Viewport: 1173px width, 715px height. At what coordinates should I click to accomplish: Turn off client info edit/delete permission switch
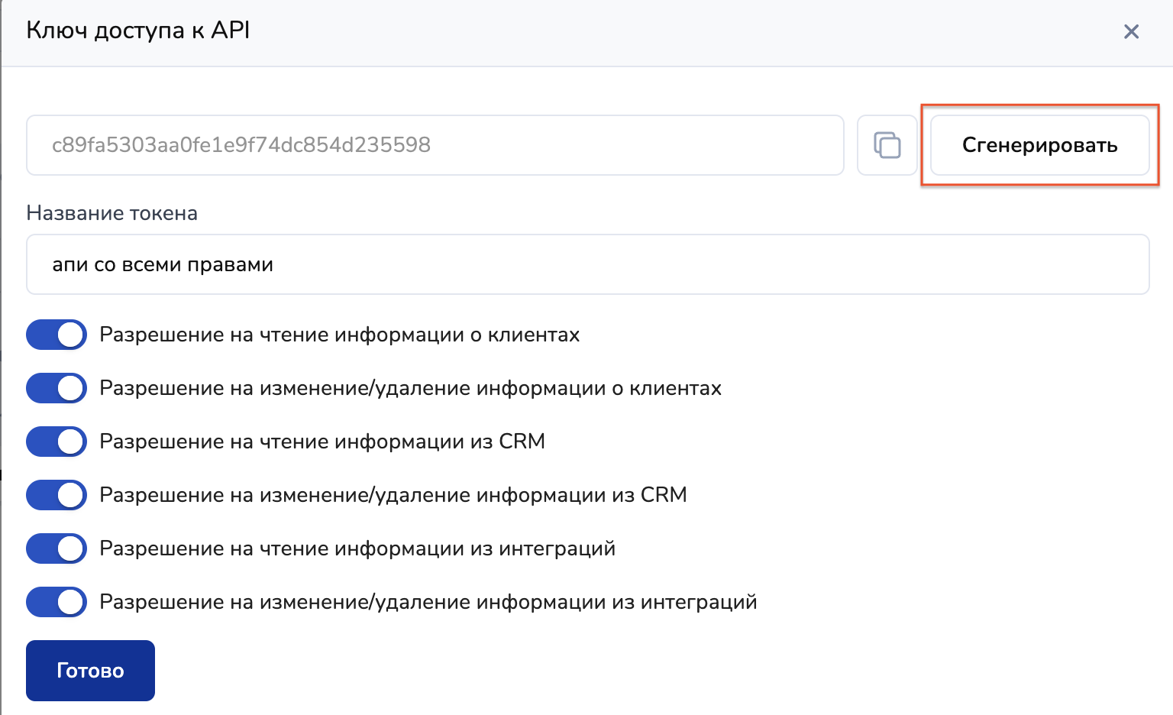(57, 388)
